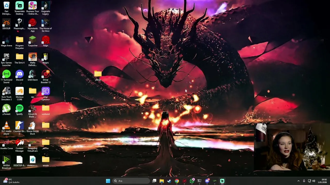The width and height of the screenshot is (330, 185).
Task: Select Reigns game shortcut
Action: point(46,59)
